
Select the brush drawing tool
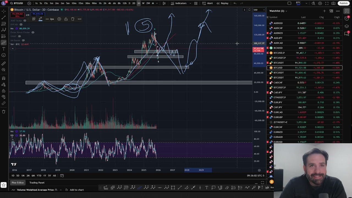tap(4, 43)
